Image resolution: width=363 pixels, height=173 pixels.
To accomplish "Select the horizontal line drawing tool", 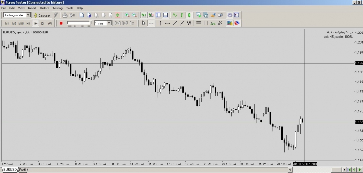I will pos(167,23).
